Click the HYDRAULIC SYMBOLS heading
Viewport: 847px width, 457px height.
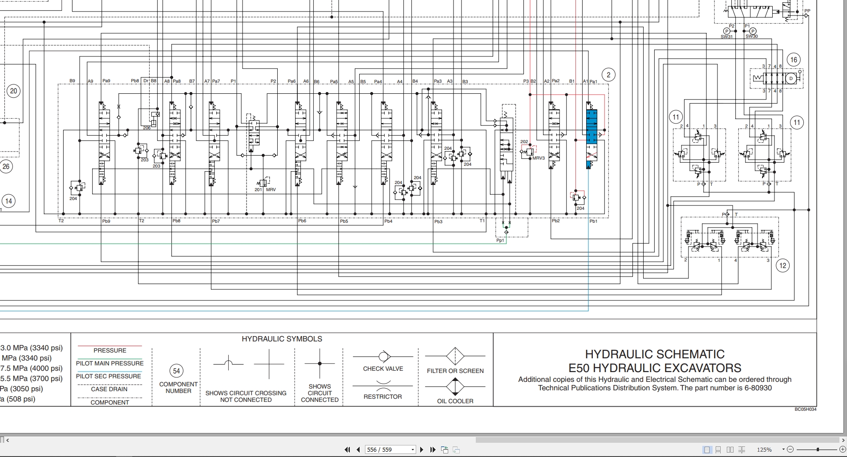(x=282, y=339)
